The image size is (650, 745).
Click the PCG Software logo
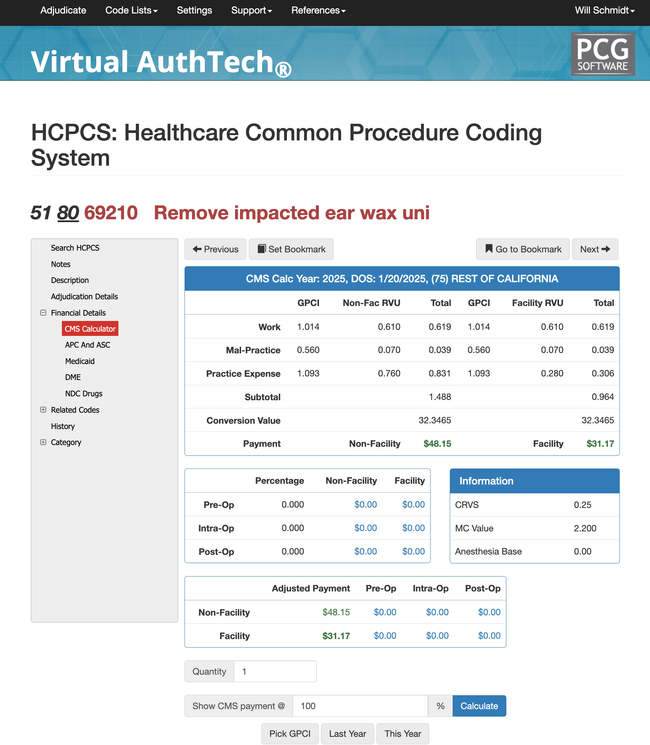click(x=602, y=54)
